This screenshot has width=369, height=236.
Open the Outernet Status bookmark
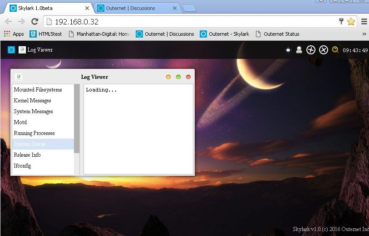[277, 34]
